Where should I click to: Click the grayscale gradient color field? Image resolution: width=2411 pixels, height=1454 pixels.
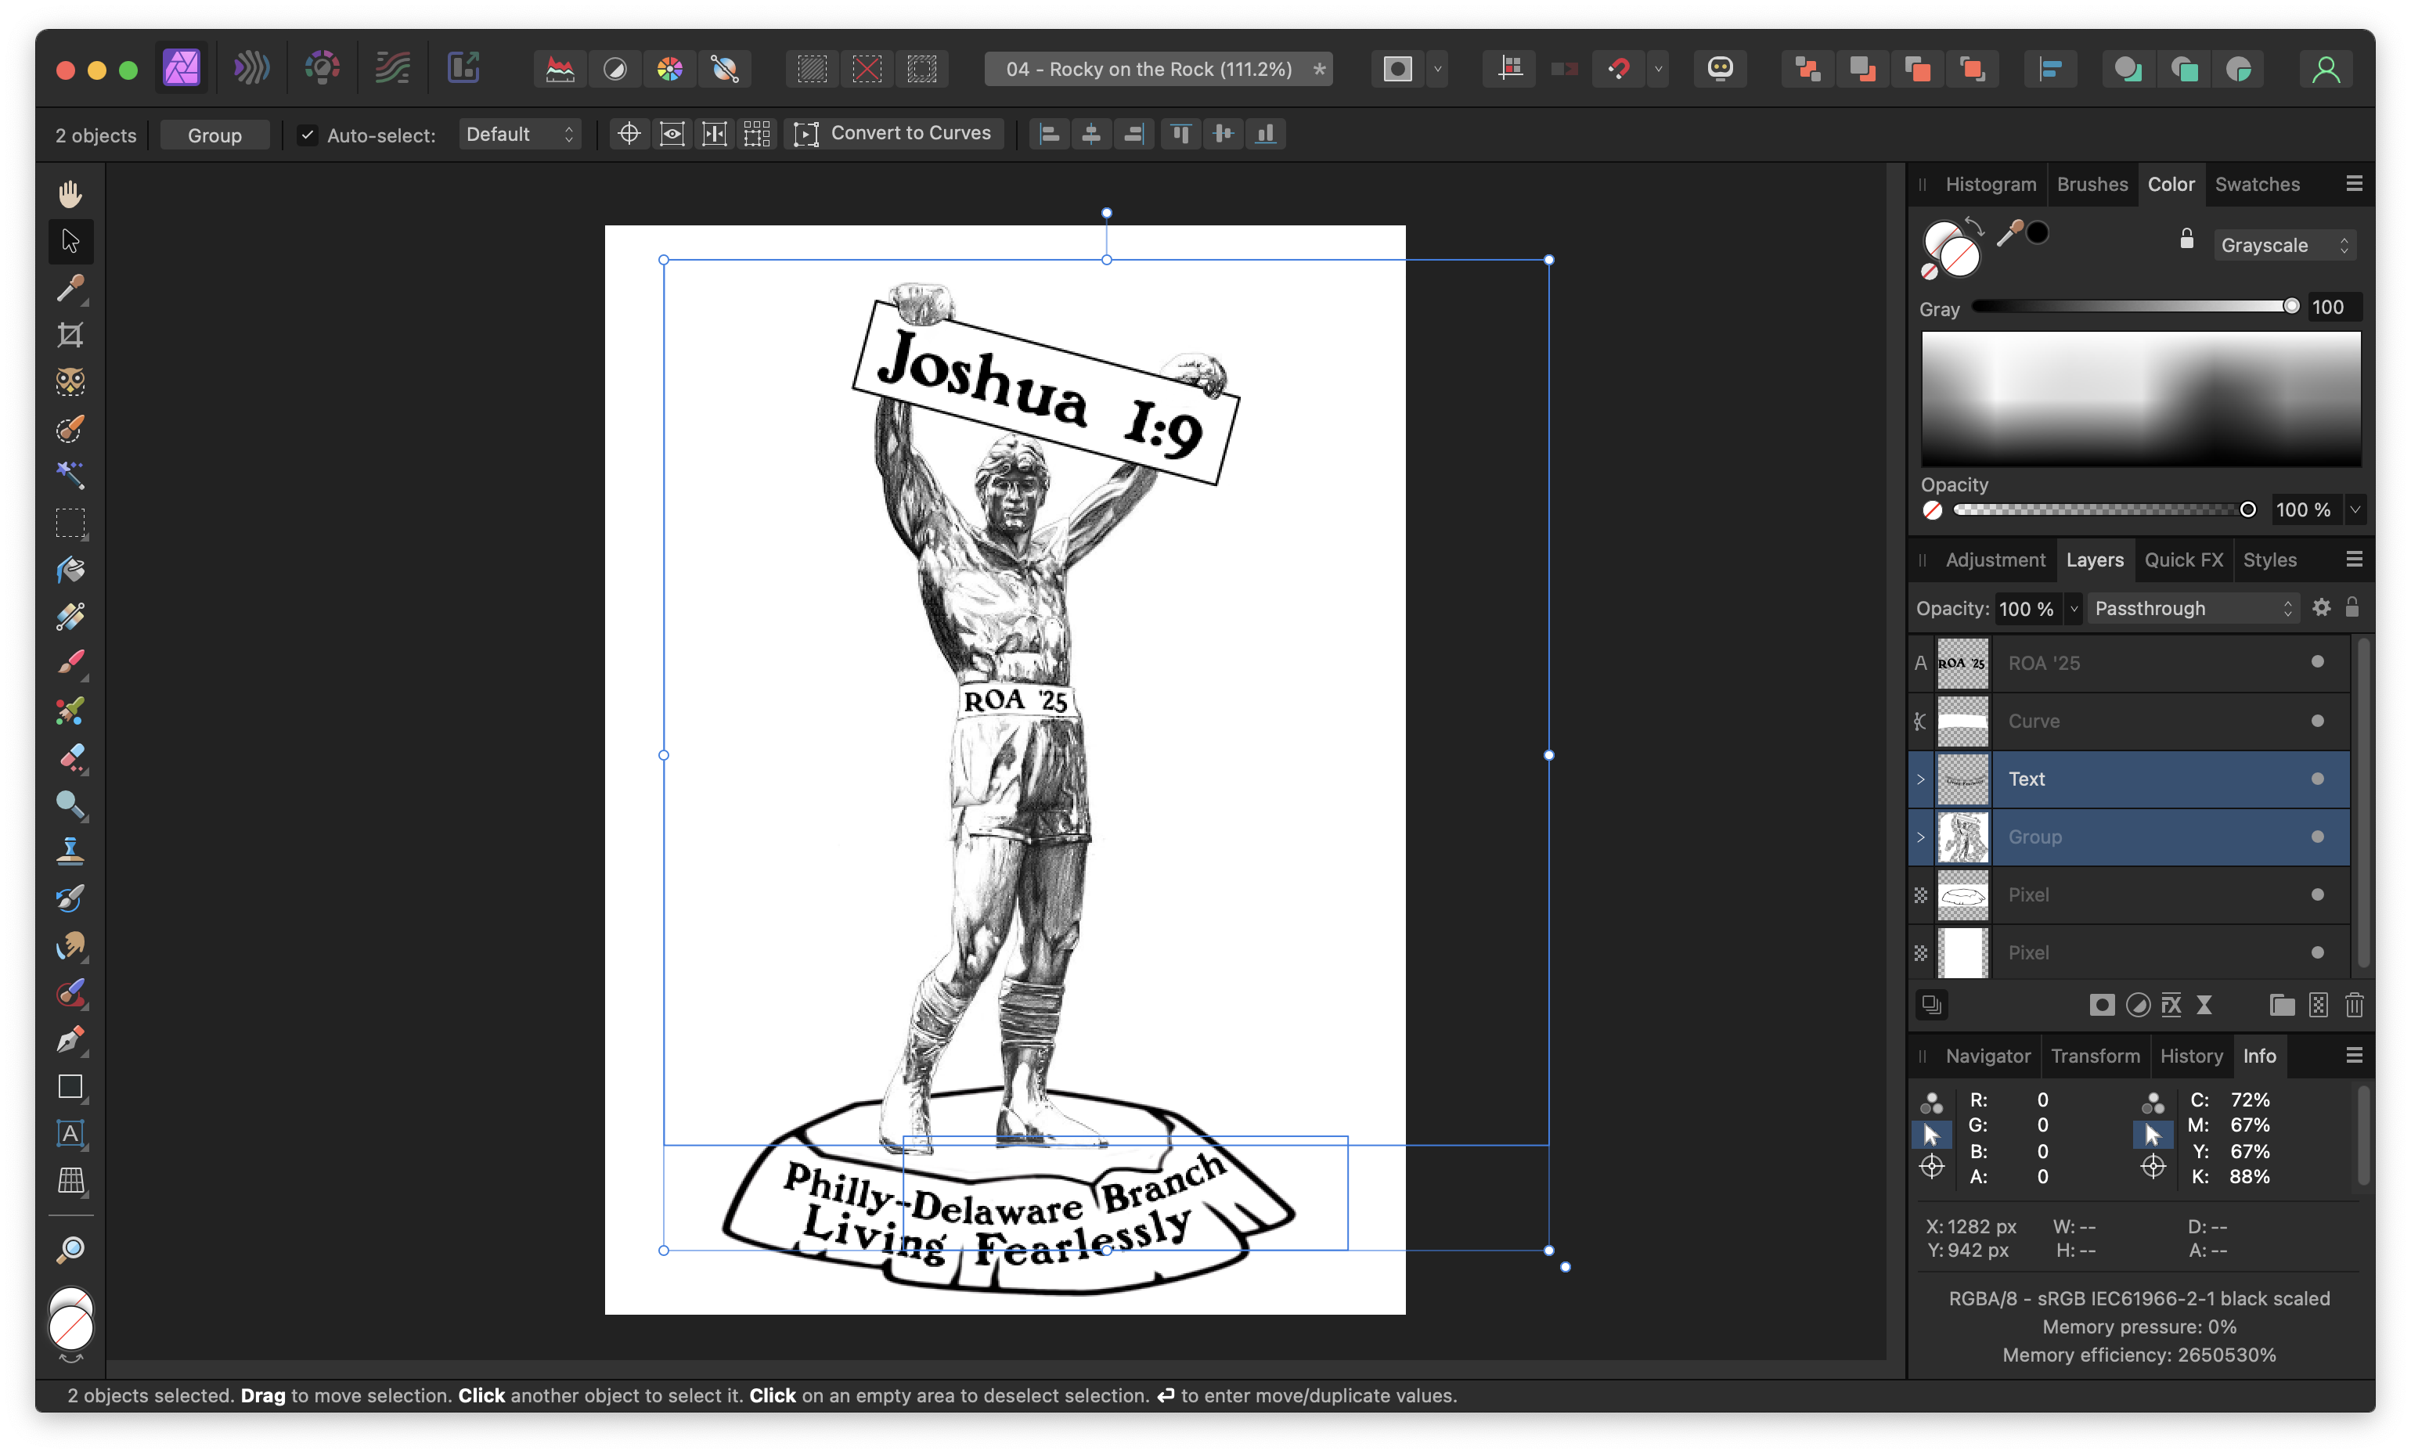[x=2141, y=398]
